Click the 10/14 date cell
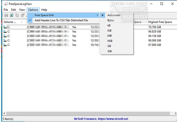This screenshot has width=177, height=122. pos(95,45)
